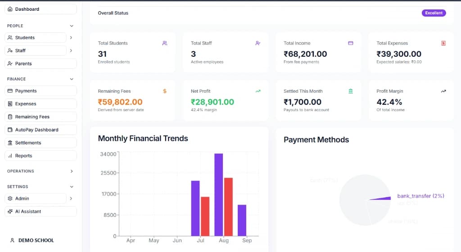This screenshot has height=252, width=461.
Task: Click the Overall Status label
Action: pos(113,13)
